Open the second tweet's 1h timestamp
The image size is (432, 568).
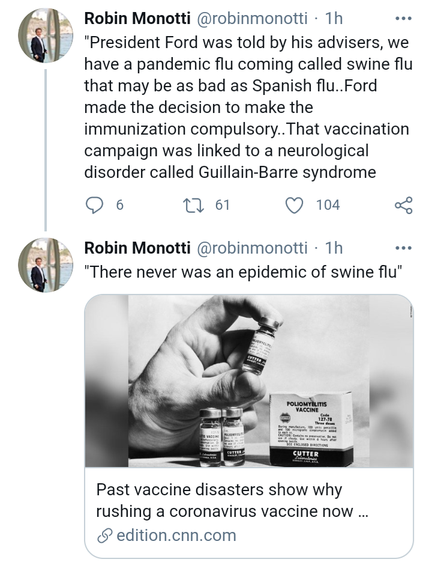[334, 248]
